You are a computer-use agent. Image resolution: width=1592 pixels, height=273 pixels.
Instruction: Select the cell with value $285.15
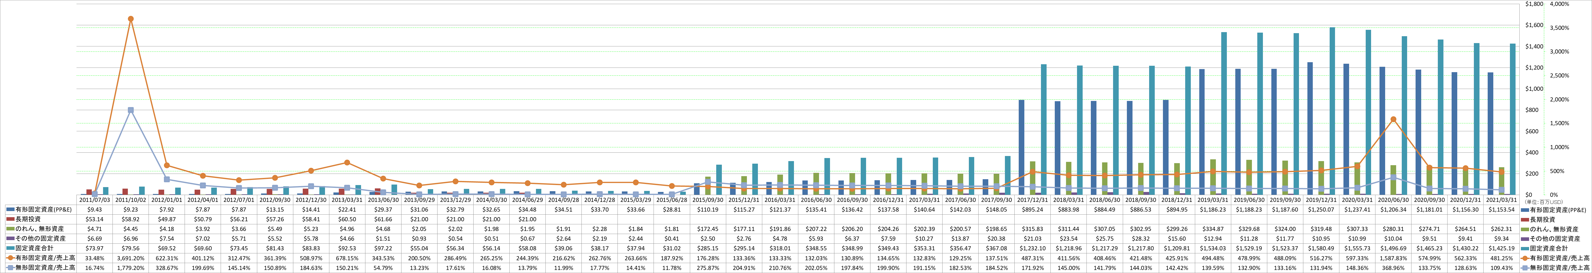tap(708, 248)
